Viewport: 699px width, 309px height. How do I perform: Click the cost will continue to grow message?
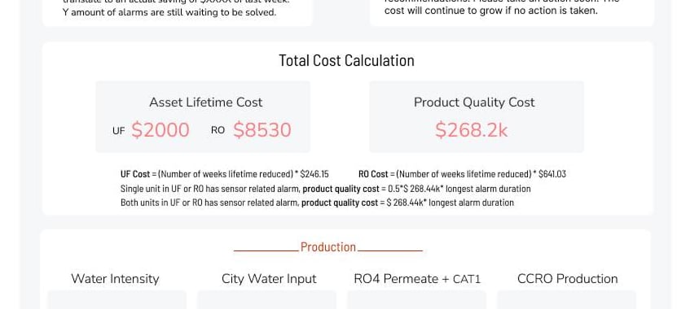click(x=490, y=11)
